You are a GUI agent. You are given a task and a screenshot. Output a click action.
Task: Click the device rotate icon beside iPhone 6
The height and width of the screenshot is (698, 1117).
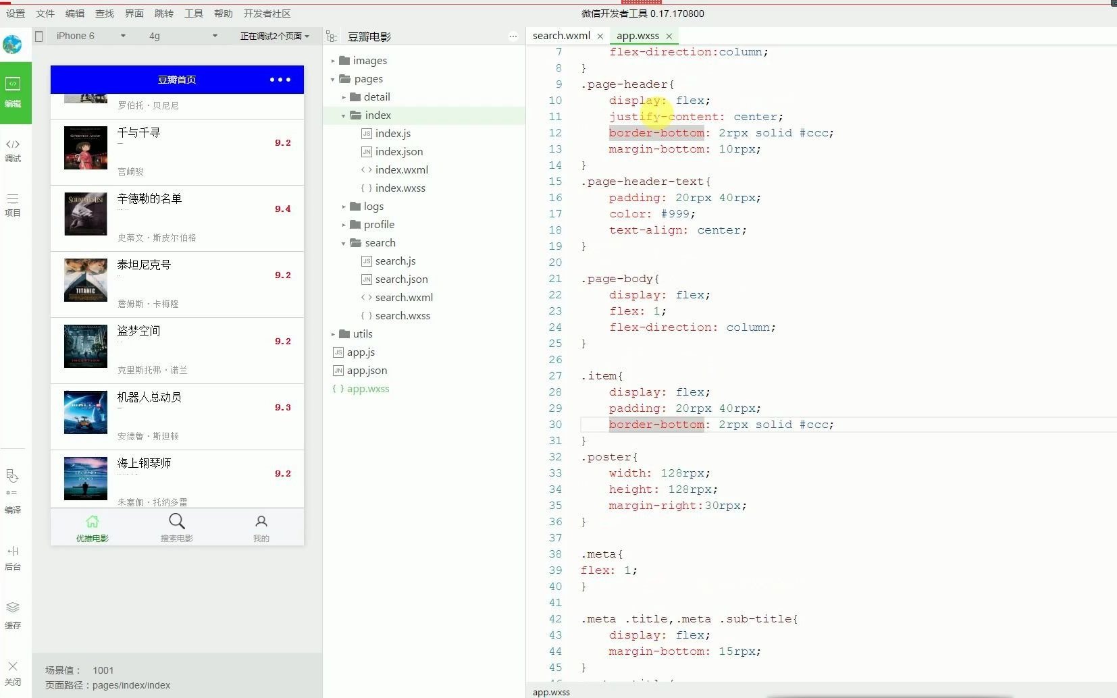point(39,36)
